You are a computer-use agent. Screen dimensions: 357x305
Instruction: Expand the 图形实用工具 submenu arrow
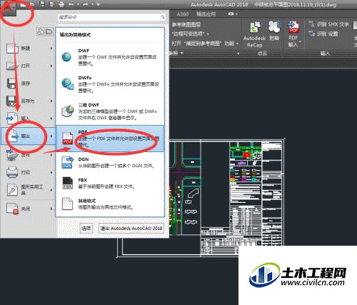tap(51, 190)
